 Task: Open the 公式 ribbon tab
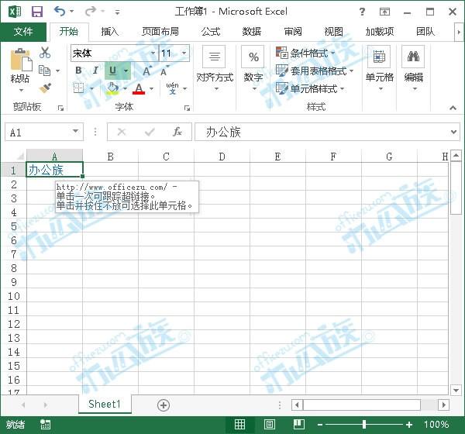[210, 32]
